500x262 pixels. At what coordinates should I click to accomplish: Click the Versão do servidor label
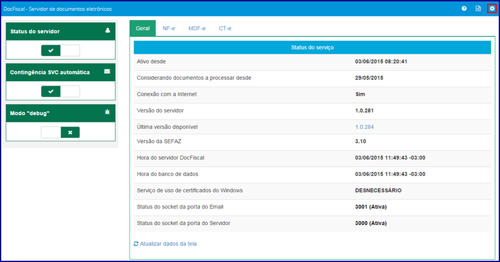pyautogui.click(x=160, y=111)
